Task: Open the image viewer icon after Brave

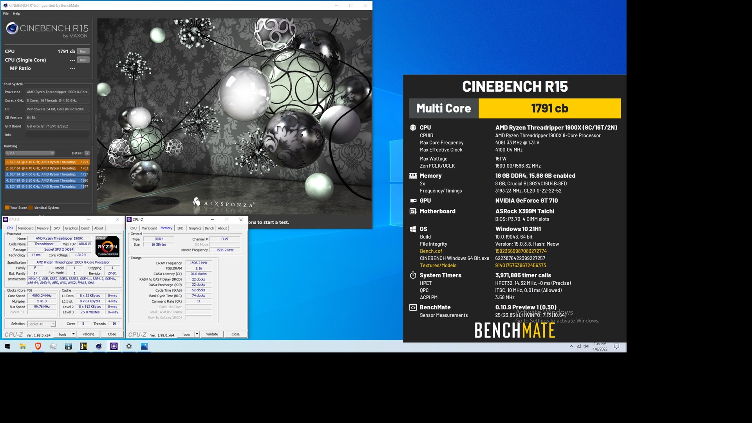Action: tap(53, 346)
